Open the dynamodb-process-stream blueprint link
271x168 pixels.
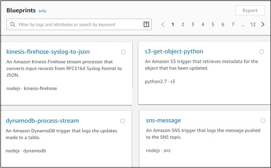point(42,121)
